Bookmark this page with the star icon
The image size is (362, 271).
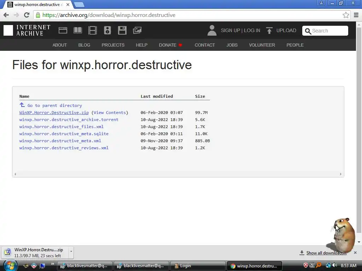point(346,15)
